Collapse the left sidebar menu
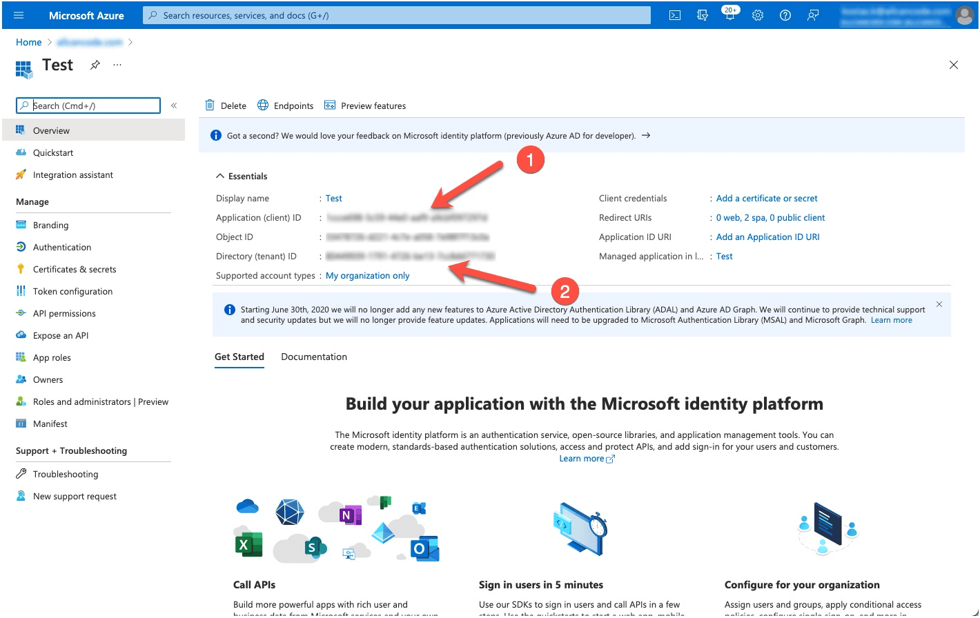The width and height of the screenshot is (980, 618). coord(174,106)
